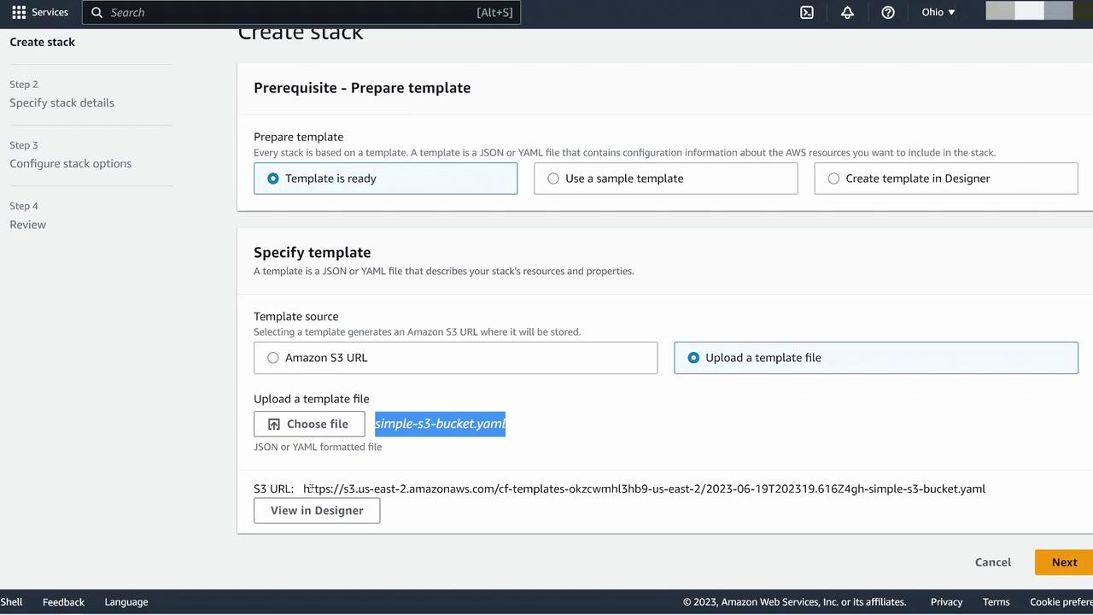The image size is (1093, 615).
Task: Select Upload a template file option
Action: [693, 358]
